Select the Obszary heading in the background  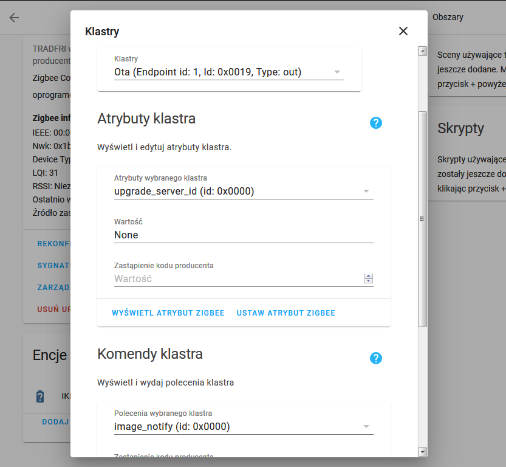pyautogui.click(x=448, y=17)
